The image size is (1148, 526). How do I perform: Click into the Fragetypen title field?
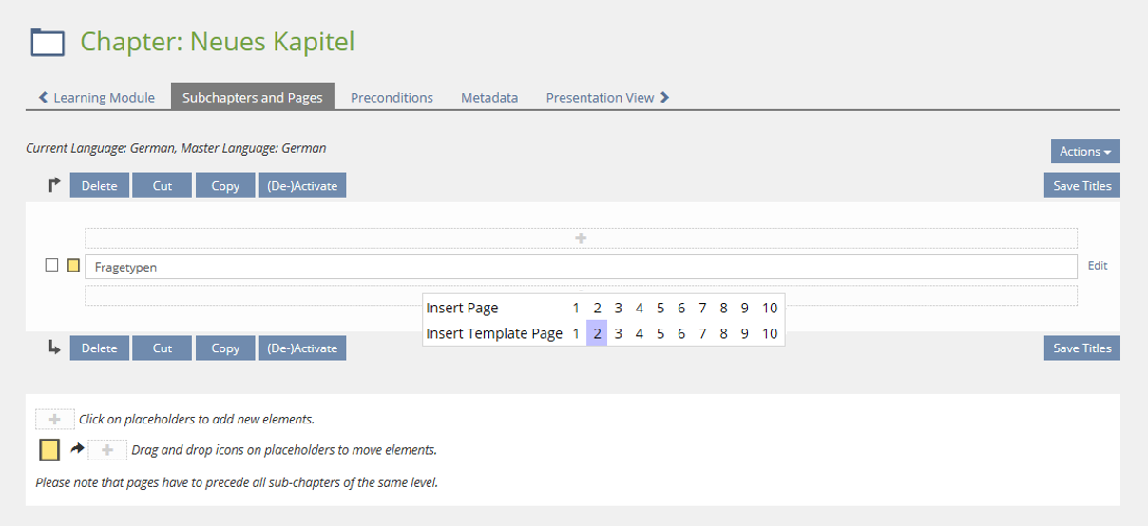click(581, 267)
